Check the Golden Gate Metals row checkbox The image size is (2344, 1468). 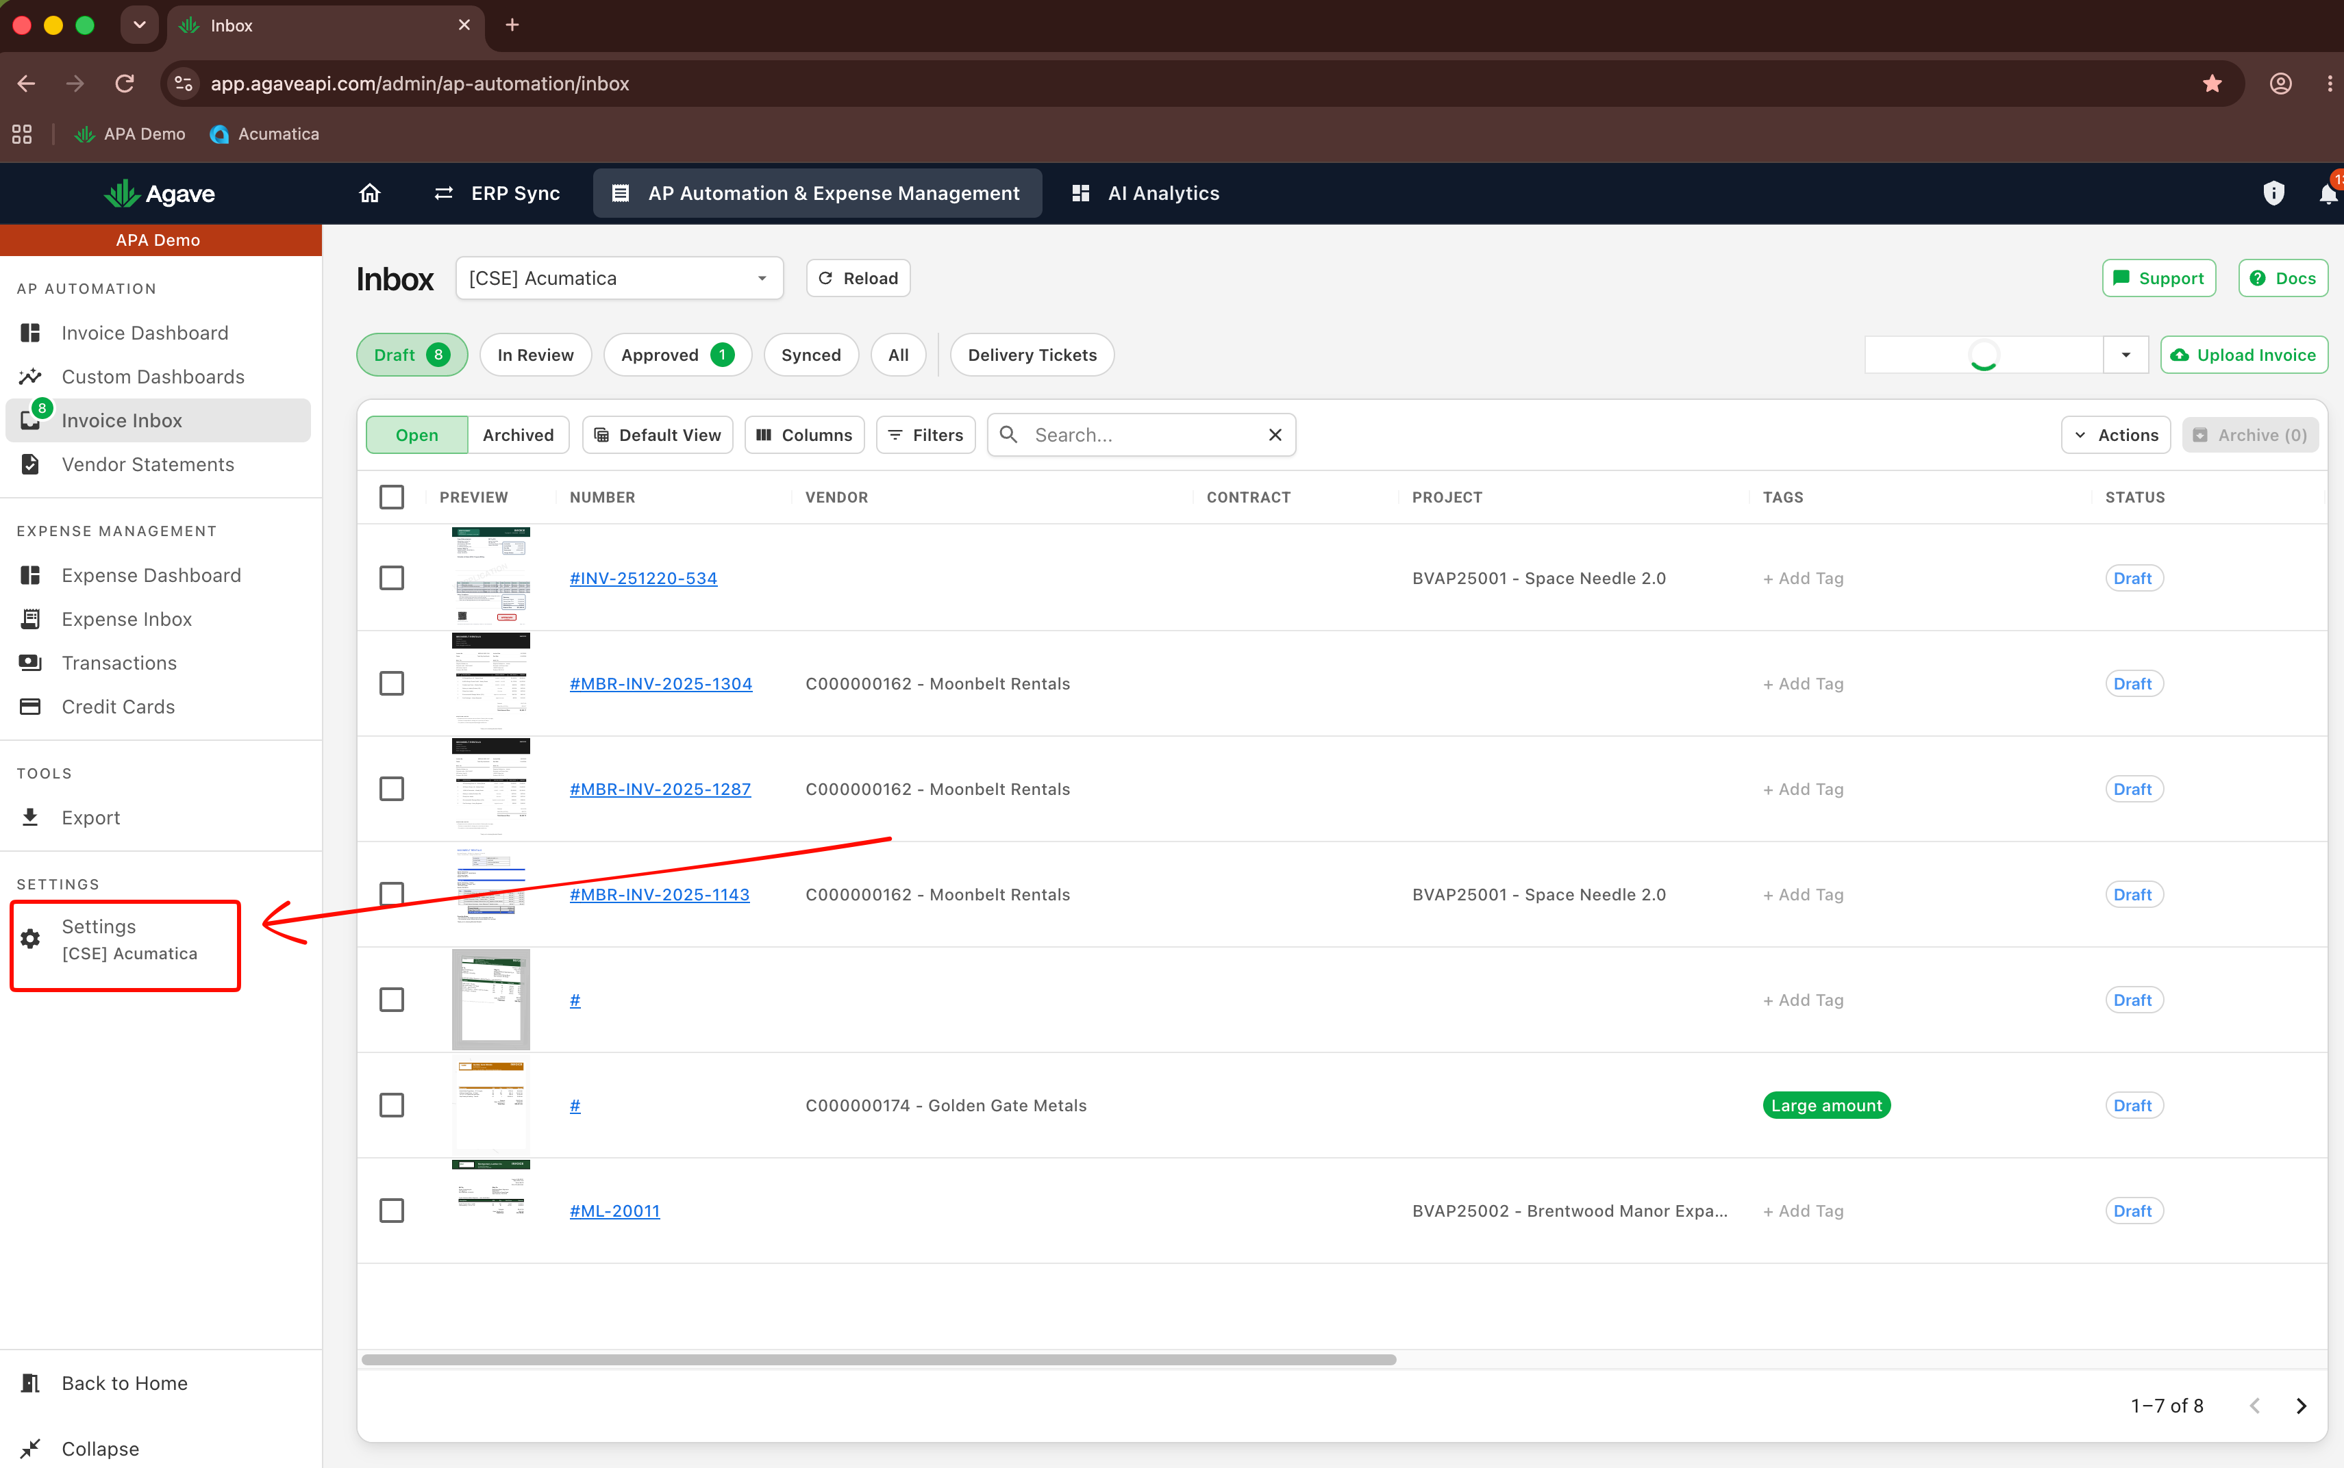(391, 1106)
